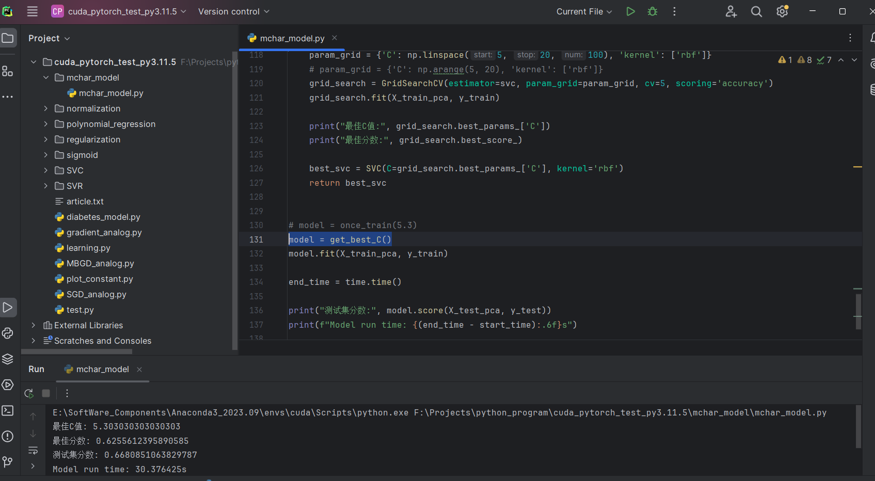875x481 pixels.
Task: Debug the current file
Action: 653,11
